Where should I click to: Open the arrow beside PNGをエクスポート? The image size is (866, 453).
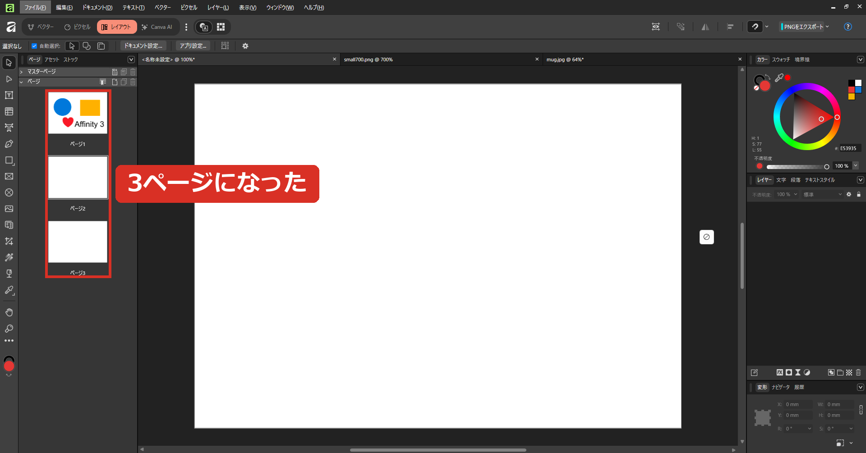coord(827,27)
